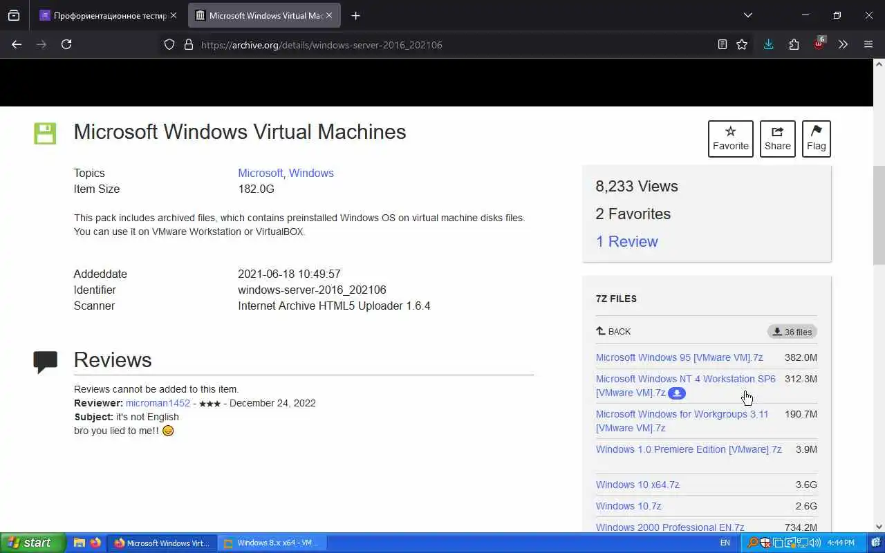Image resolution: width=885 pixels, height=553 pixels.
Task: Click the vertical scrollbar thumb
Action: coord(879,215)
